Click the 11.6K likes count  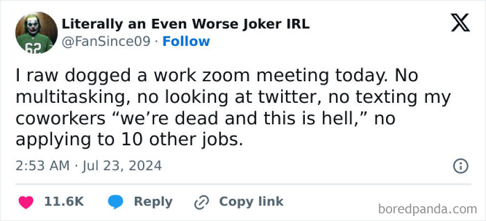click(x=64, y=202)
